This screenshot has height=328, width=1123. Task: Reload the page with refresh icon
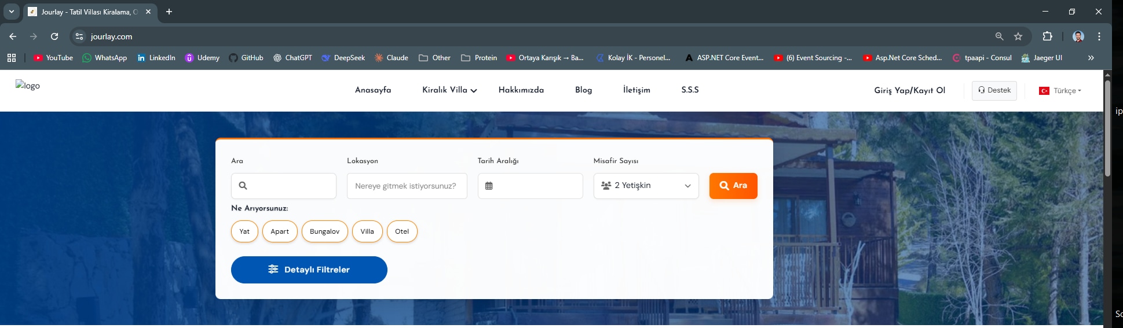pos(54,36)
